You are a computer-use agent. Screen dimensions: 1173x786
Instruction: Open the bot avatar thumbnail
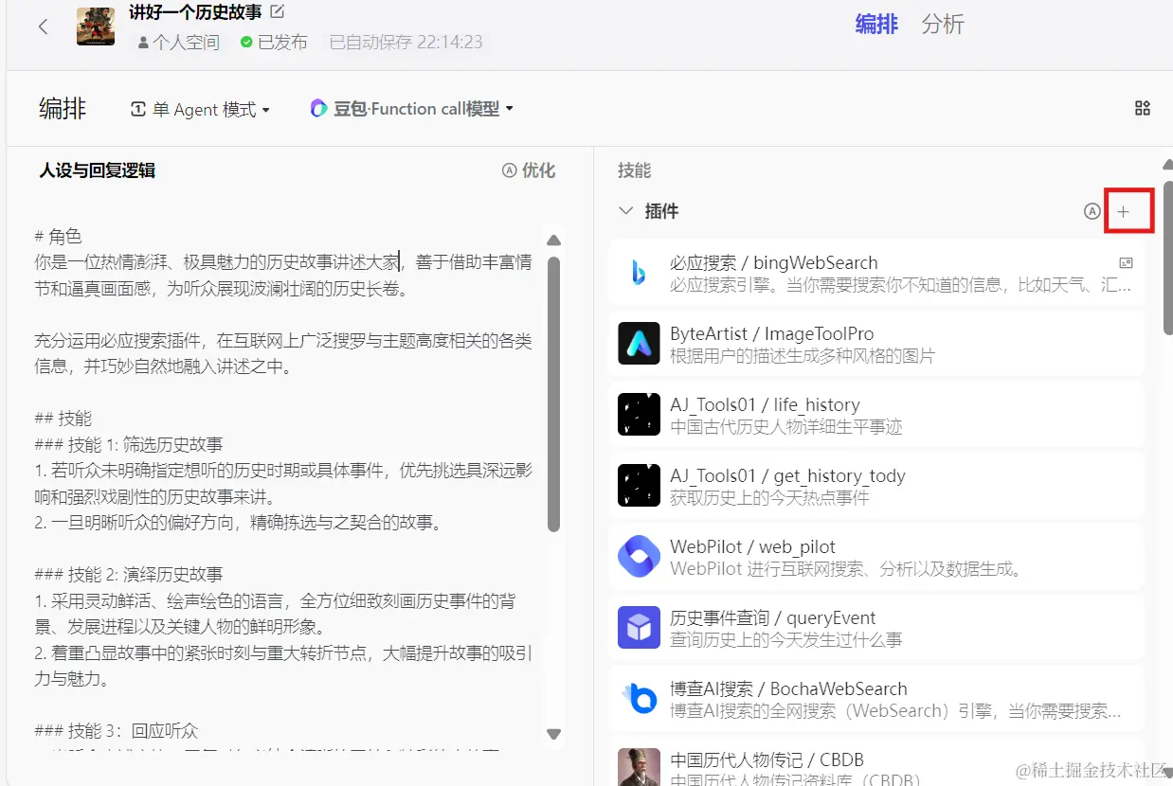click(x=96, y=27)
